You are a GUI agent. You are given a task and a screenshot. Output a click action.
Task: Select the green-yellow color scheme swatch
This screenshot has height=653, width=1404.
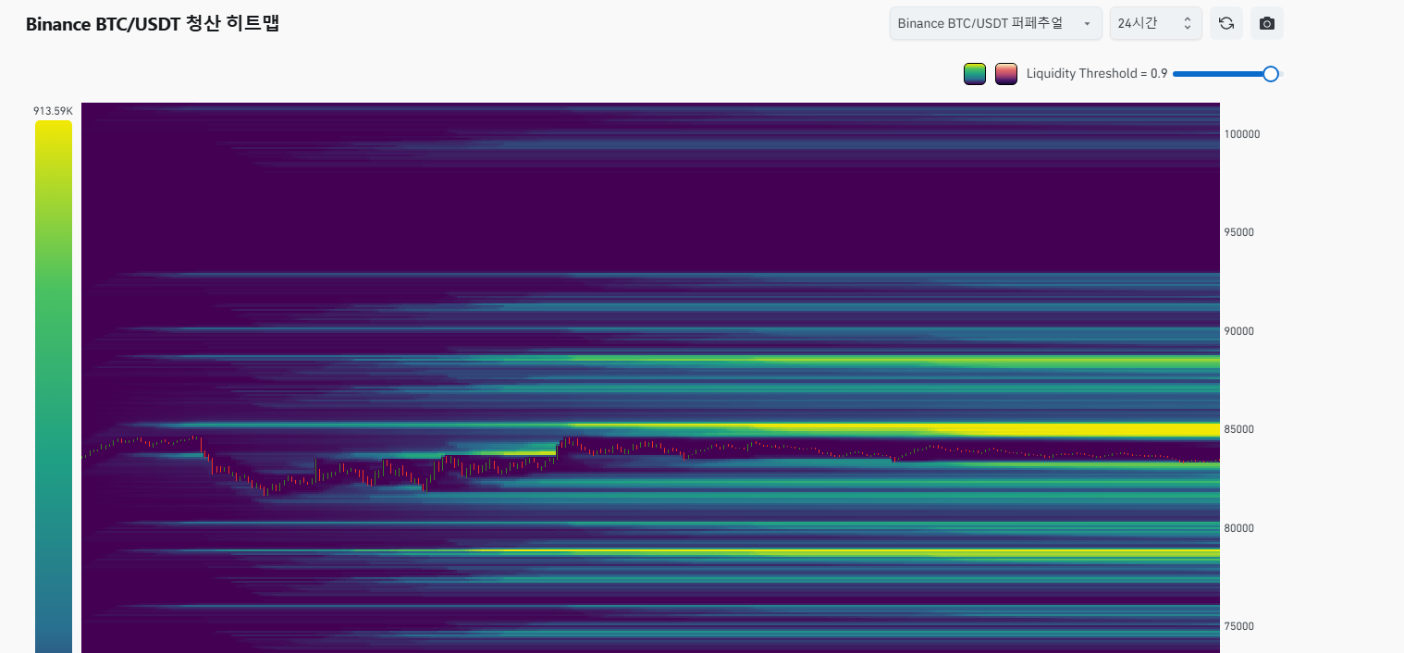pos(975,74)
